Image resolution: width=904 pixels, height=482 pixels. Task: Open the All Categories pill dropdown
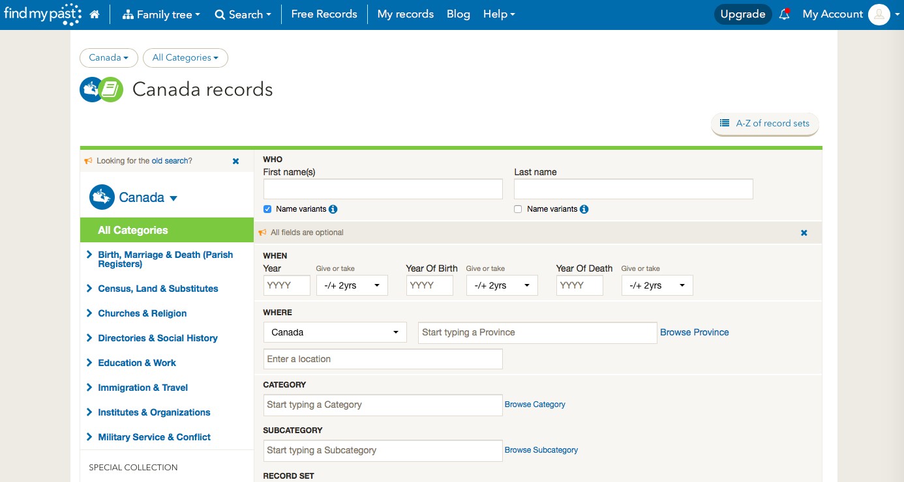pos(185,58)
